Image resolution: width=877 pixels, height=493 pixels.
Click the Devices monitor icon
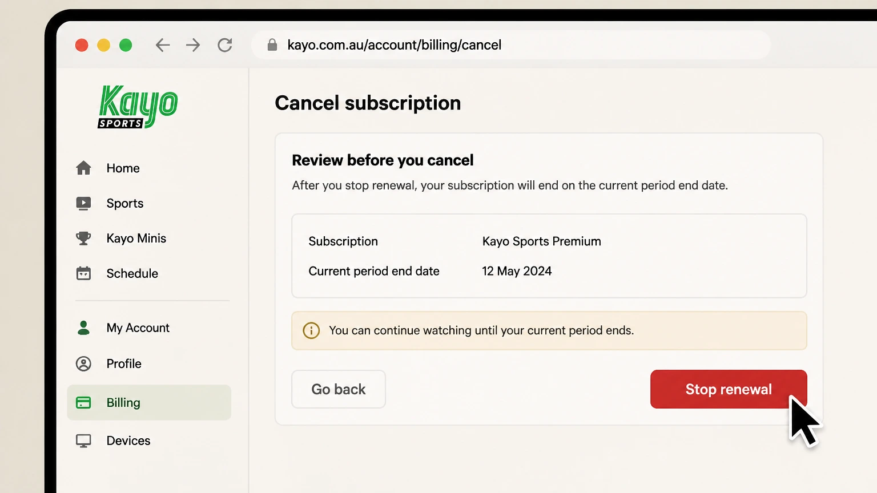(x=83, y=441)
